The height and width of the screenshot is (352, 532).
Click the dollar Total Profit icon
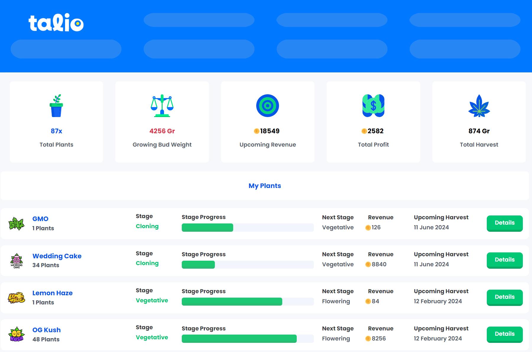point(373,106)
